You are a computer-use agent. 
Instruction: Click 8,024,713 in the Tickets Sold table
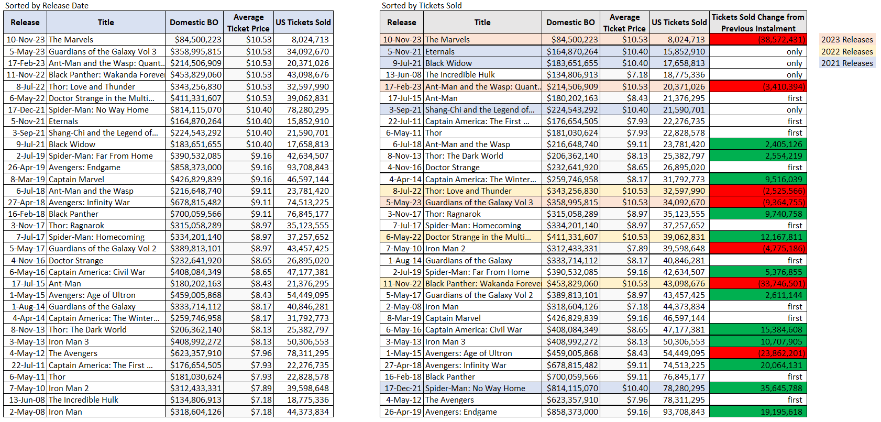[x=686, y=40]
